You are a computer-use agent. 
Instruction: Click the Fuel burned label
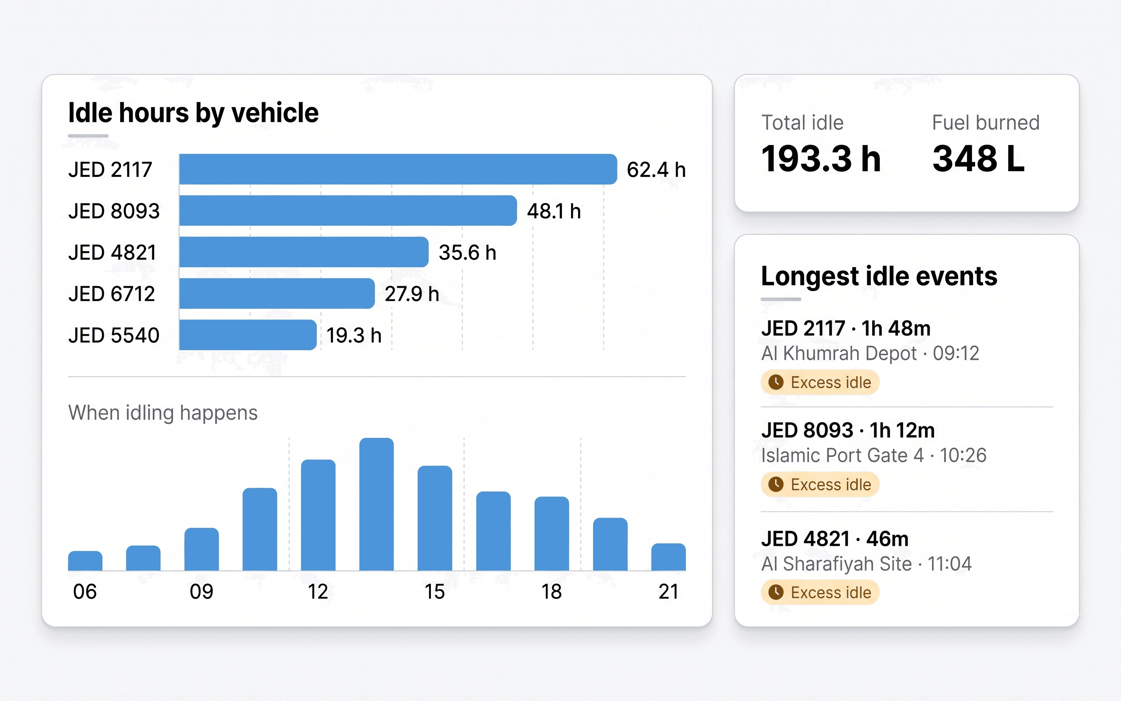pos(986,123)
